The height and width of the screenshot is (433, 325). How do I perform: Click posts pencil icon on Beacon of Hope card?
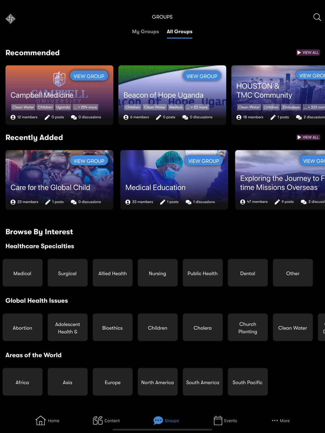pyautogui.click(x=159, y=117)
